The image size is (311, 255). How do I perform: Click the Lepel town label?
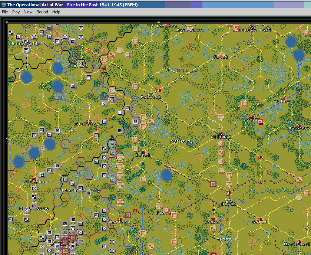tap(143, 155)
